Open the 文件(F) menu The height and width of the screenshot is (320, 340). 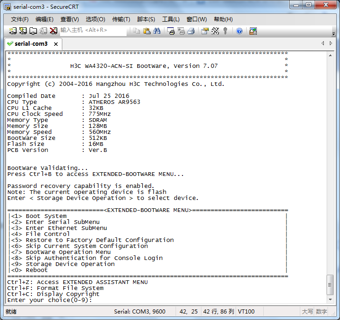click(x=19, y=19)
